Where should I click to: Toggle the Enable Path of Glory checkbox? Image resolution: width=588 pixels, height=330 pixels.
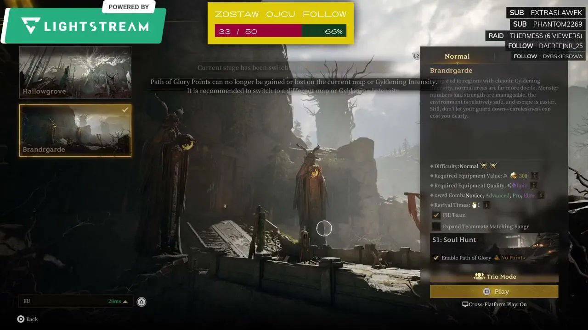pyautogui.click(x=436, y=258)
